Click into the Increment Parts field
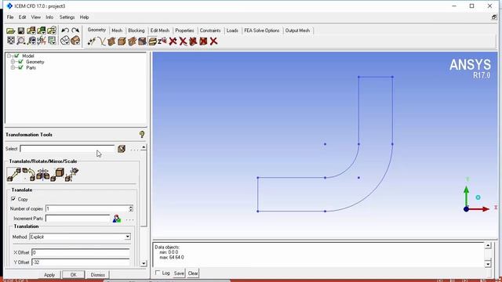 pos(78,219)
